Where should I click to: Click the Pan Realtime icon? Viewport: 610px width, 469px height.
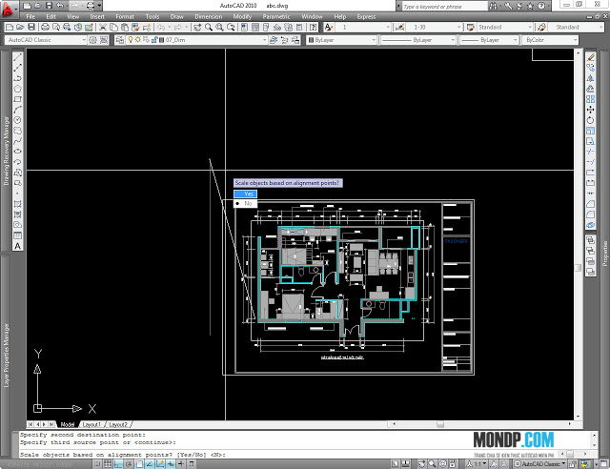[x=197, y=27]
